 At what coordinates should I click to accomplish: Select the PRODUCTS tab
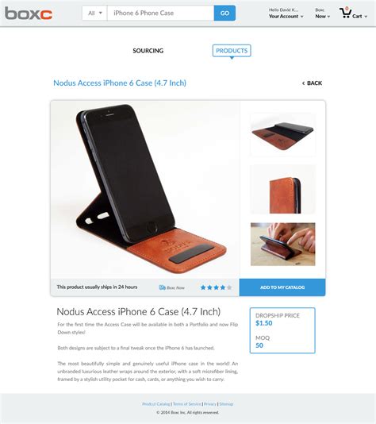(232, 51)
